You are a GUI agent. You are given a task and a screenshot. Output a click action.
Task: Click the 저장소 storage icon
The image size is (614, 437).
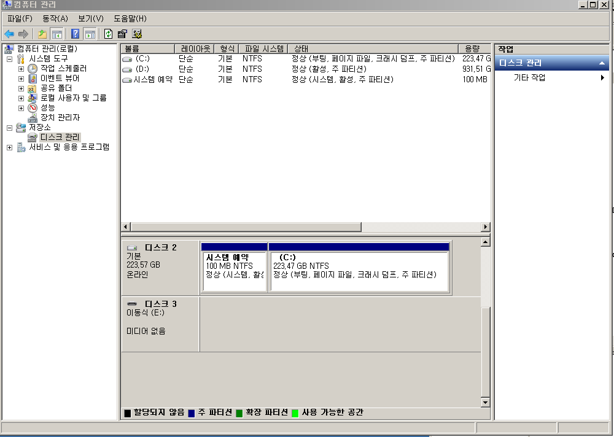[x=21, y=127]
